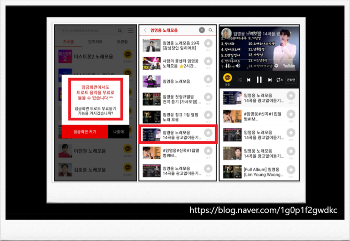The image size is (350, 241).
Task: Open 김호중 노래모음 in the list
Action: [96, 170]
